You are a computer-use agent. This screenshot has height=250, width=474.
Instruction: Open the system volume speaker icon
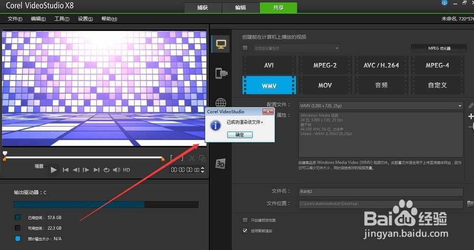tap(117, 170)
